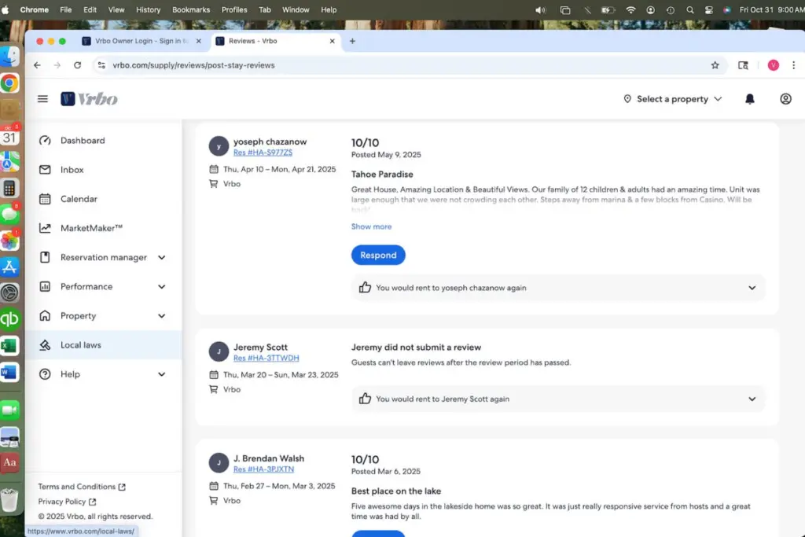Screen dimensions: 805x537
Task: Click the browser address bar
Action: [393, 65]
